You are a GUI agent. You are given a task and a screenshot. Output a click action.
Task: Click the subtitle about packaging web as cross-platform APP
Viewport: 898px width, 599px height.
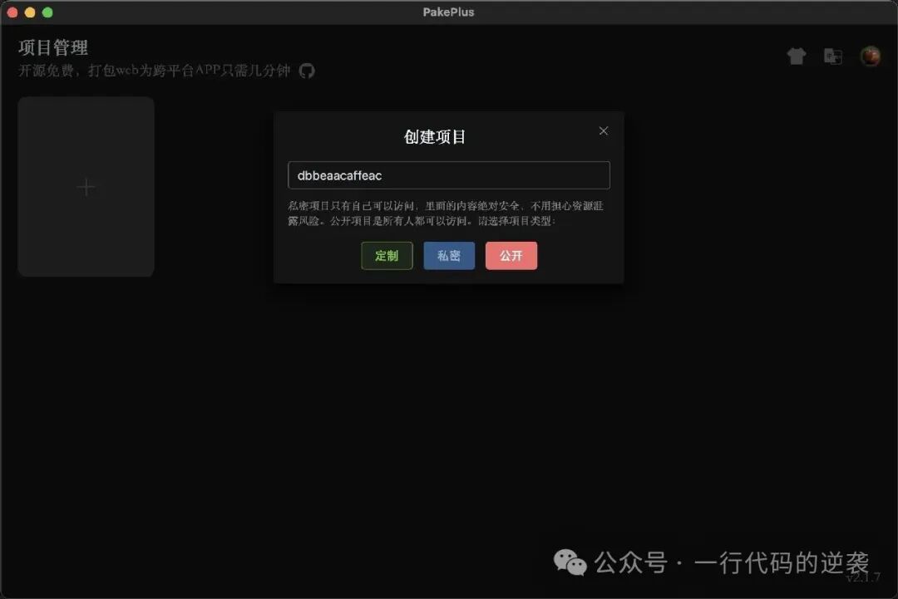click(154, 71)
